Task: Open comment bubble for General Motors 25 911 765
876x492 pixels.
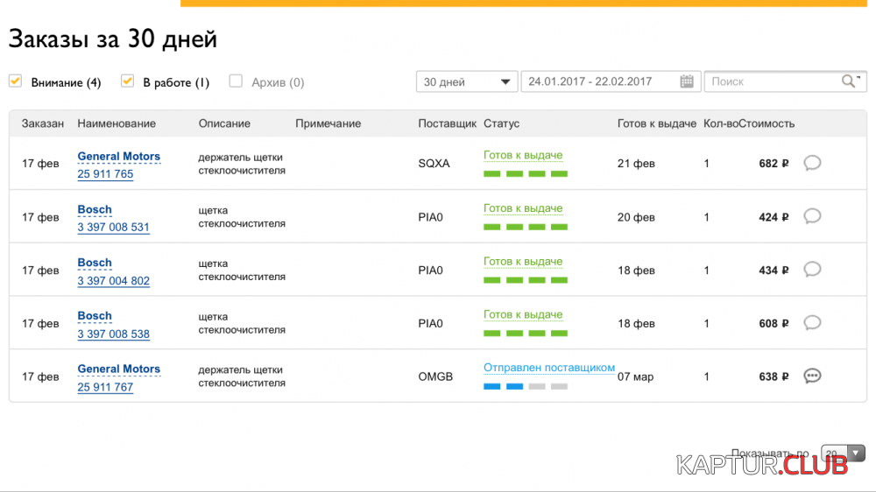Action: point(812,163)
